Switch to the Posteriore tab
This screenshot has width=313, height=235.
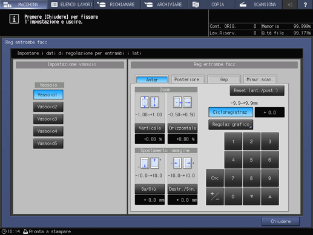(x=188, y=79)
